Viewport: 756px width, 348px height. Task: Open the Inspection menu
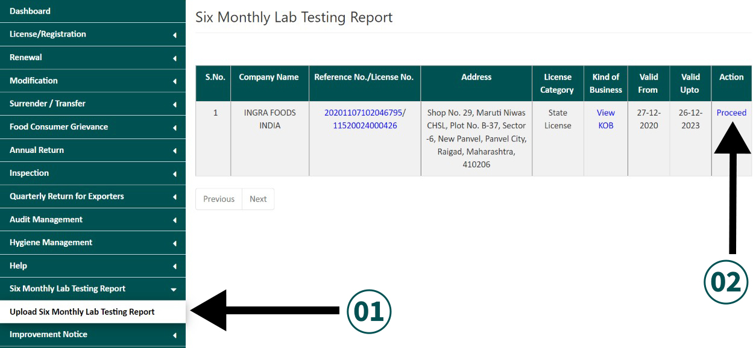point(93,173)
